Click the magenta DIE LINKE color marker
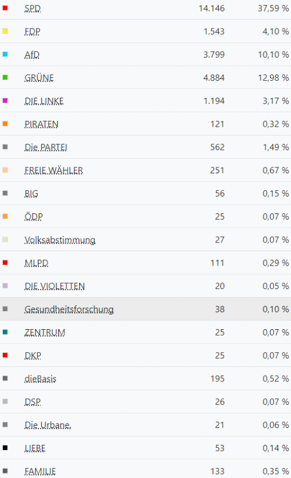The width and height of the screenshot is (291, 478). coord(5,101)
